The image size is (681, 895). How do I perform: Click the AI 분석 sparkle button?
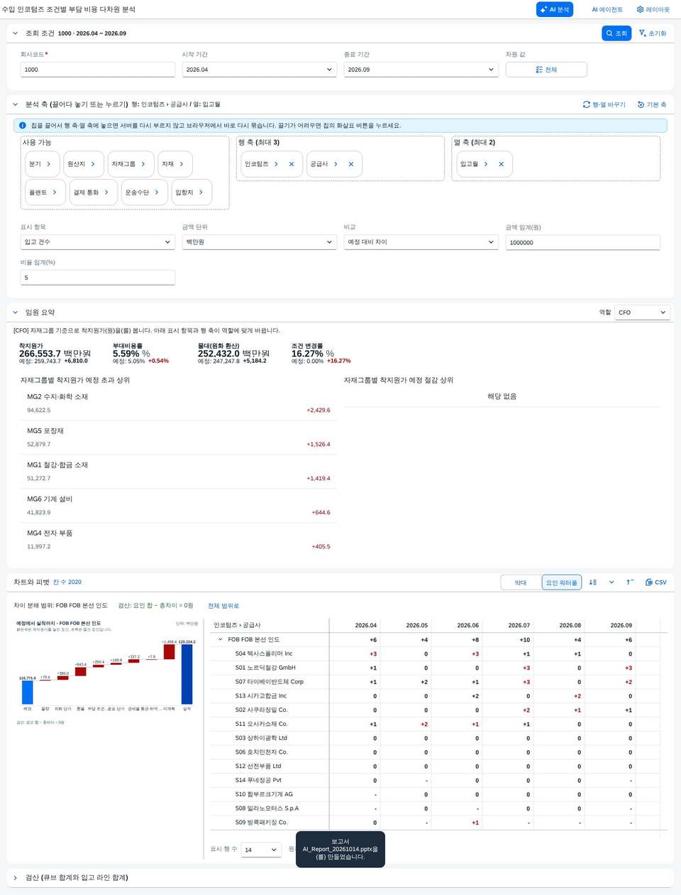click(x=555, y=9)
